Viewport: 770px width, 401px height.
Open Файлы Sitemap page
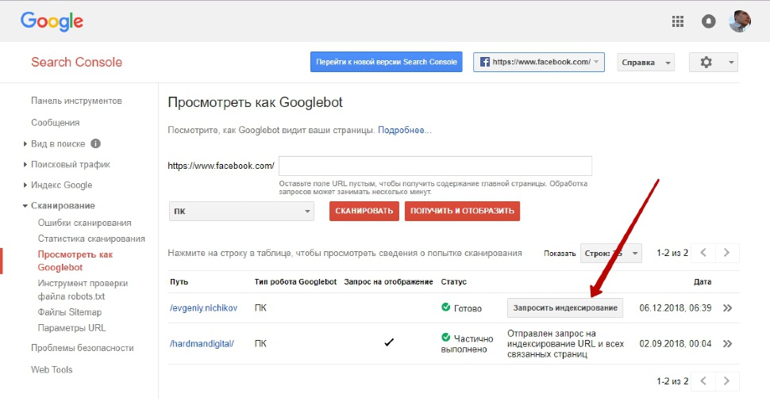(70, 312)
